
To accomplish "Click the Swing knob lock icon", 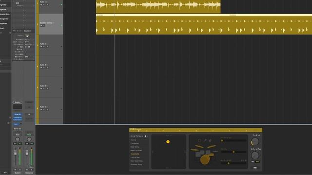I will [260, 149].
